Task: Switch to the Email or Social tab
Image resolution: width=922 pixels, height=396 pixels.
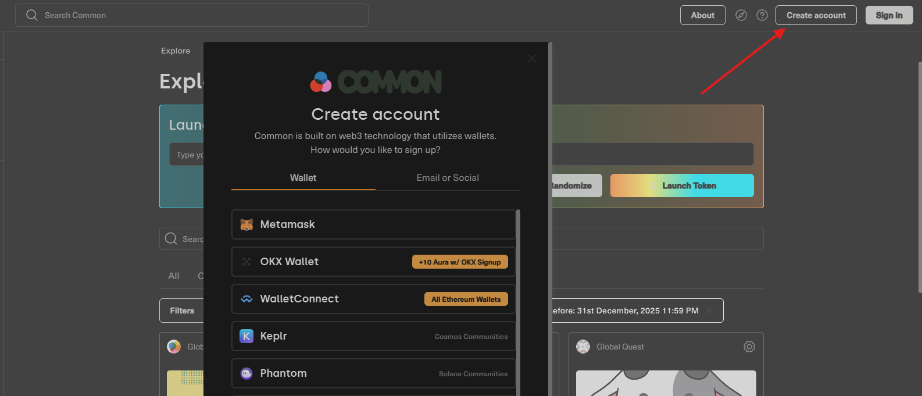Action: coord(447,178)
